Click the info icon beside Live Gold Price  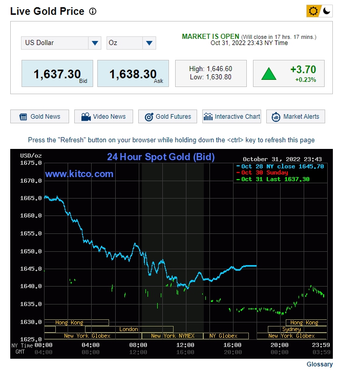[93, 11]
